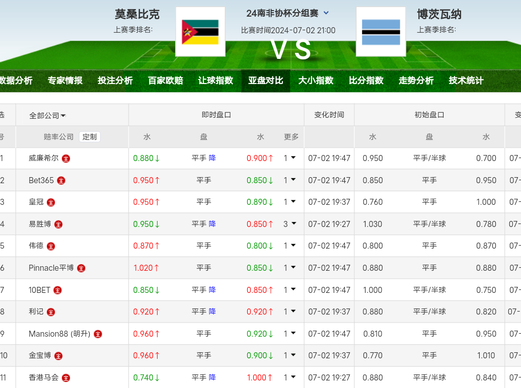Screen dimensions: 521x388
Task: Click the red 主 icon beside 威廉希尔
Action: coord(66,159)
